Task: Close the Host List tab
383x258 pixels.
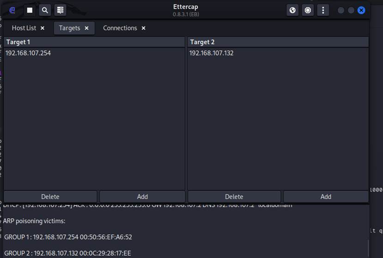Action: point(43,28)
